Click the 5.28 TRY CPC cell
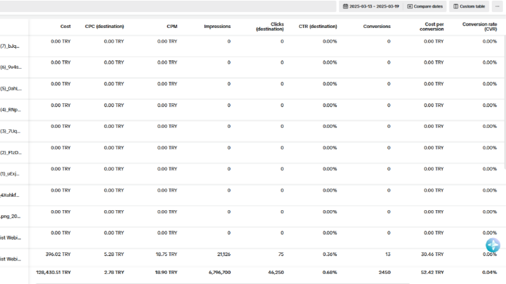The height and width of the screenshot is (284, 506). [x=114, y=254]
